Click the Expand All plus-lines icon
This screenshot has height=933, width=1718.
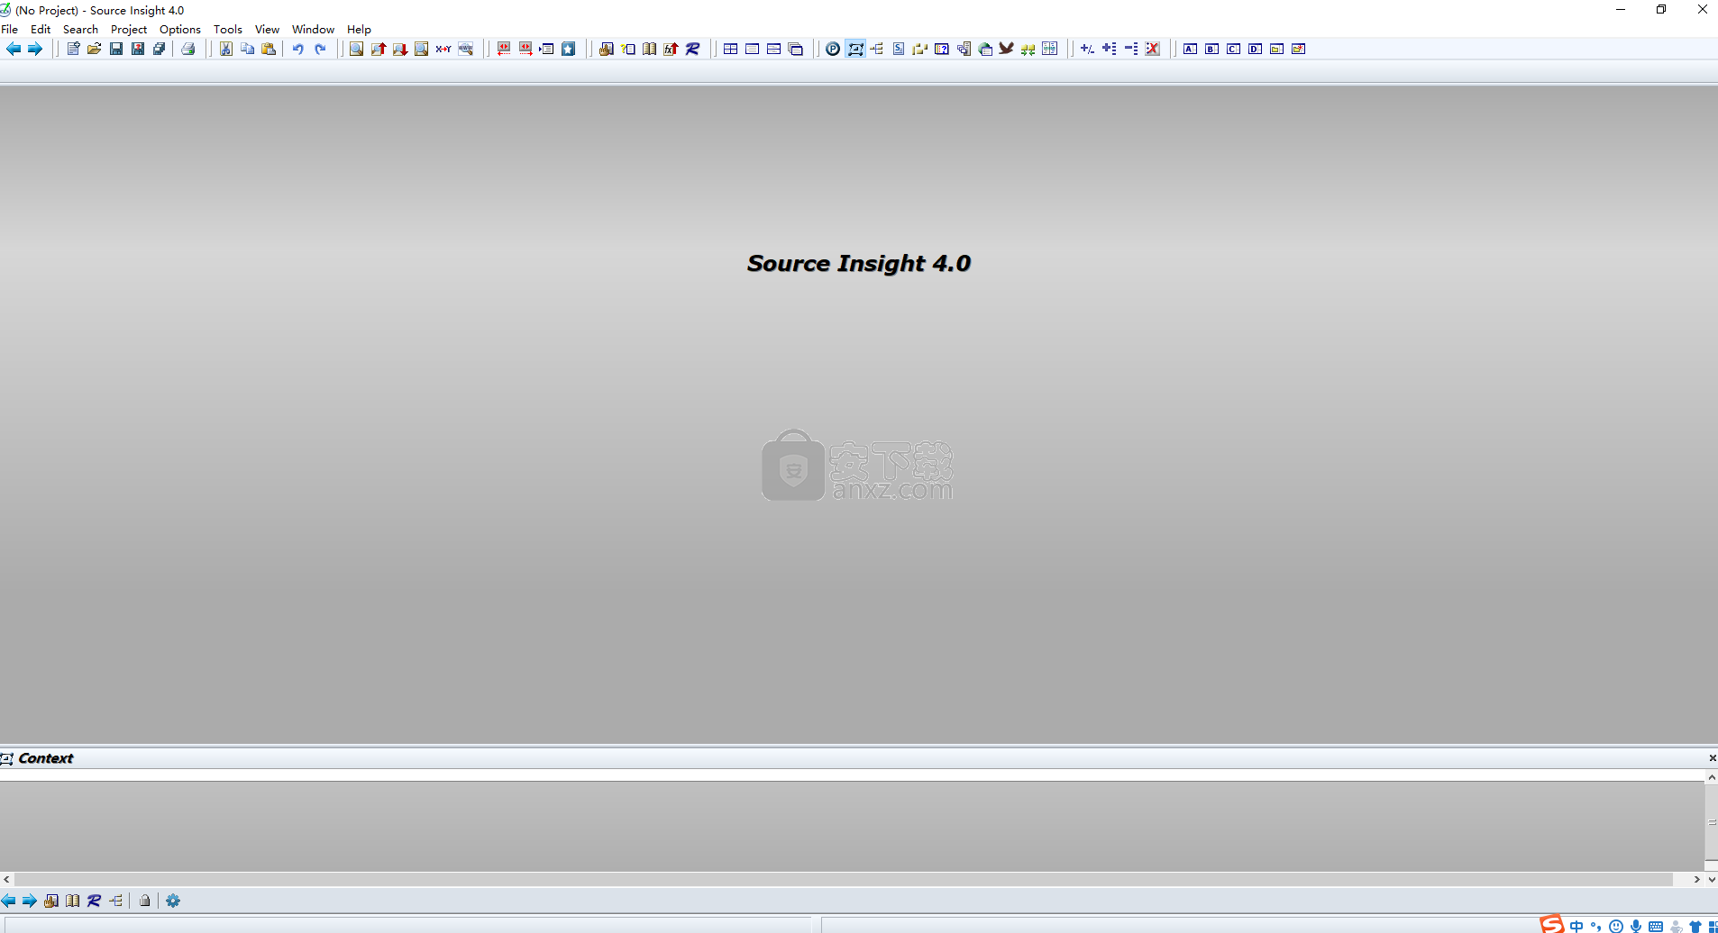(1110, 49)
